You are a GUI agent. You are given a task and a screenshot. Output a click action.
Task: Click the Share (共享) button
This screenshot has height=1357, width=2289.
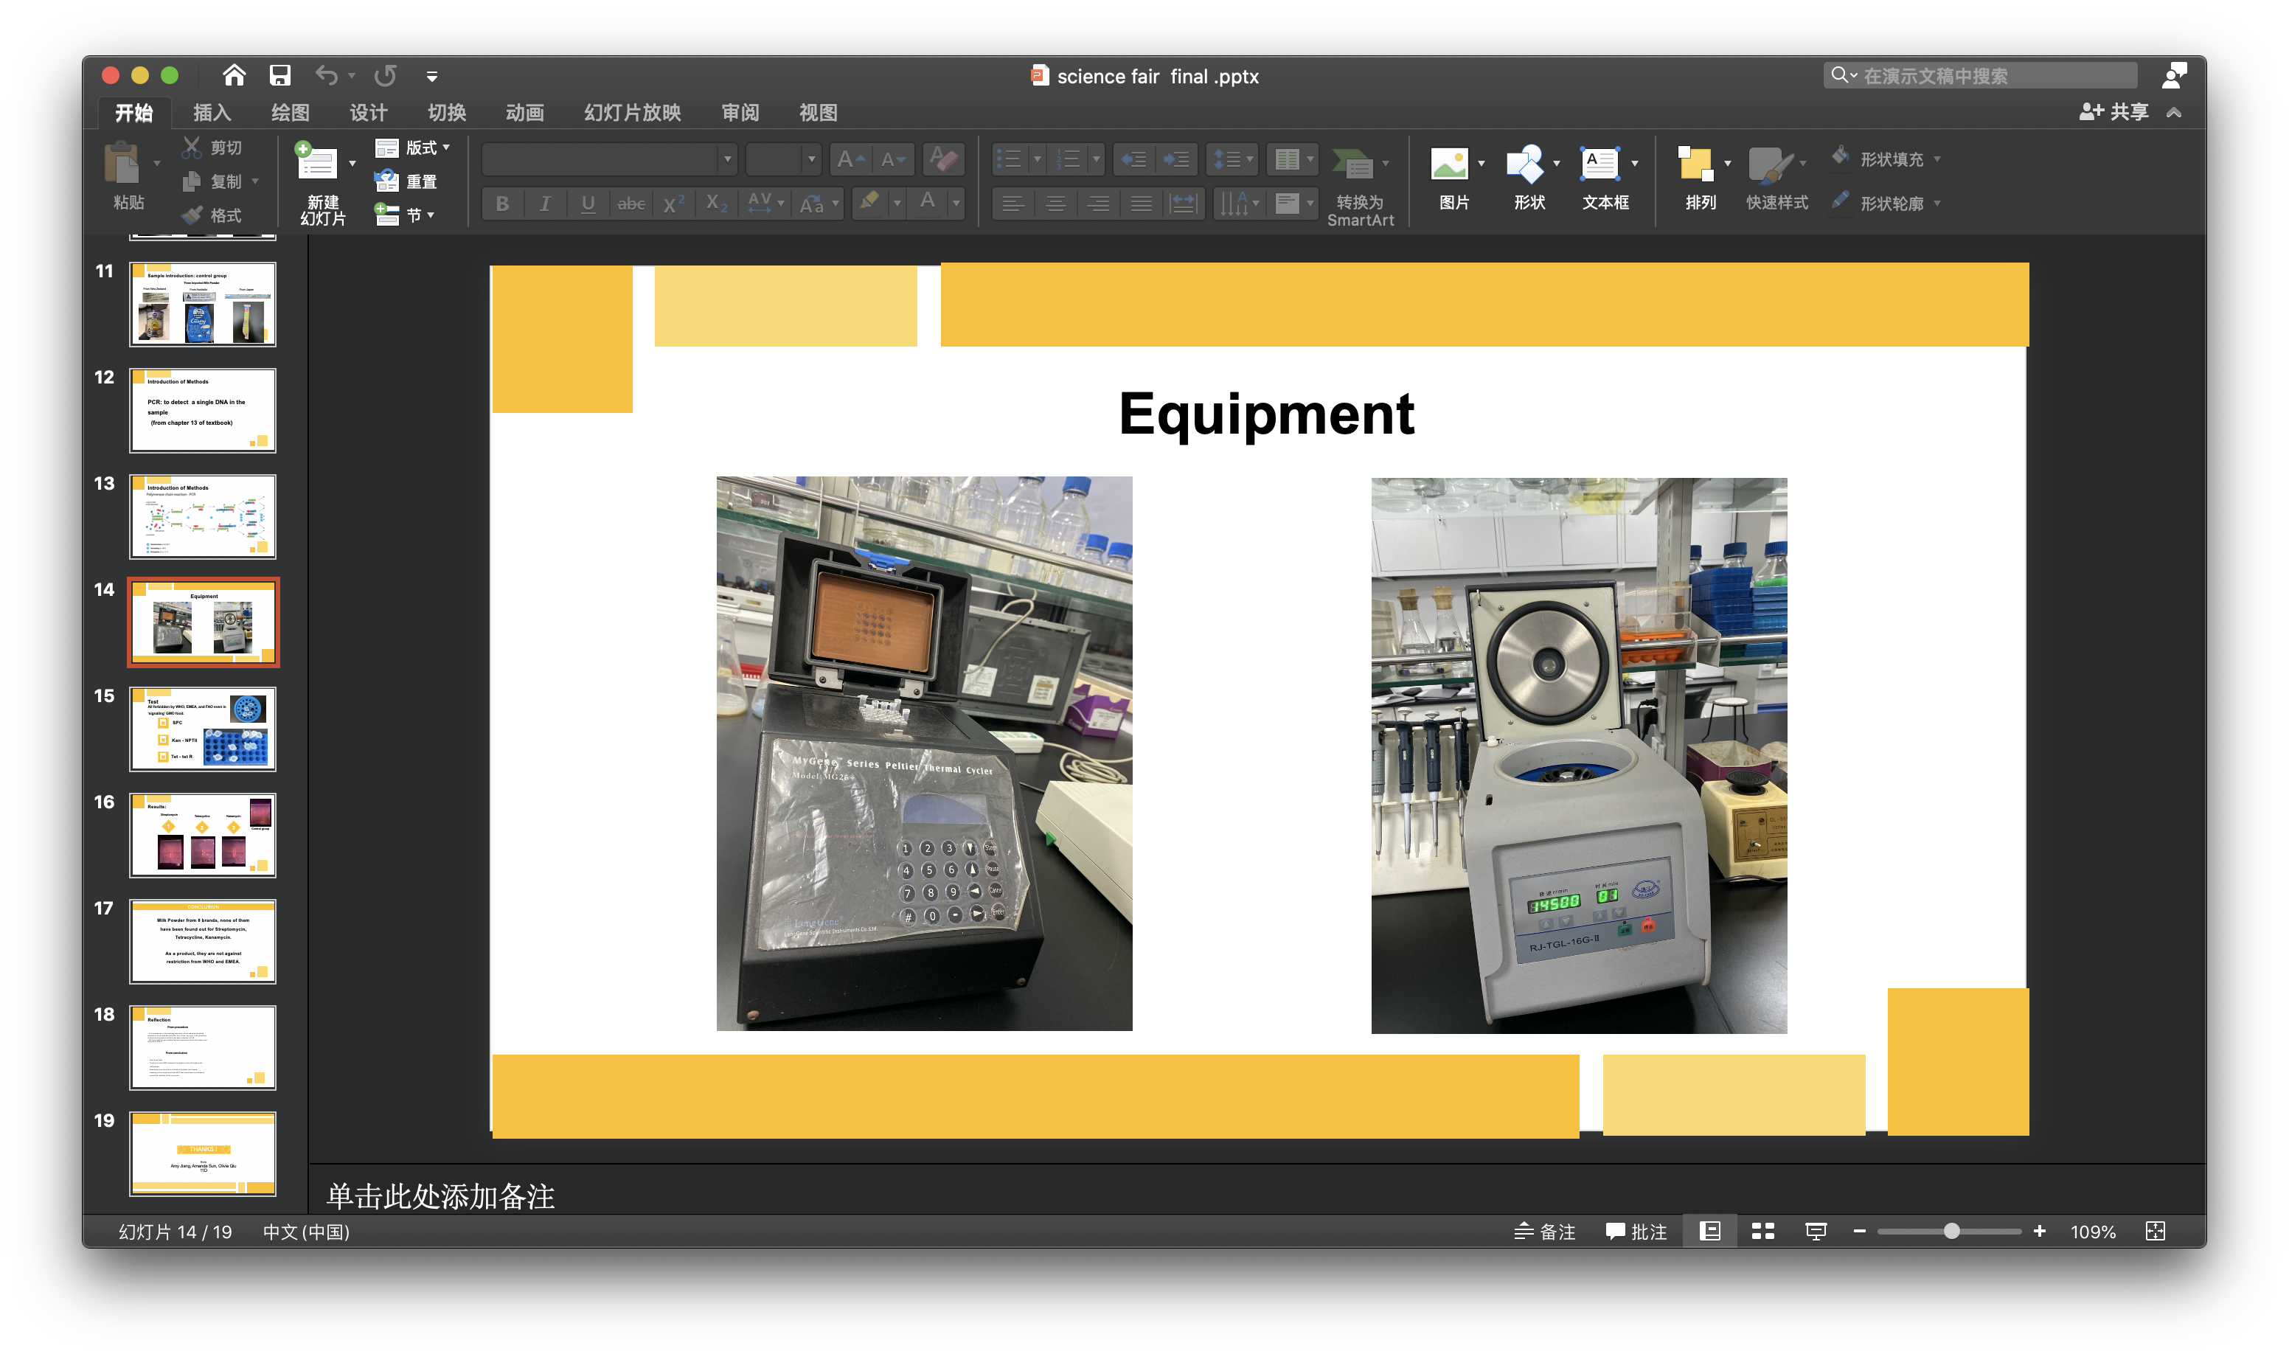pyautogui.click(x=2113, y=111)
